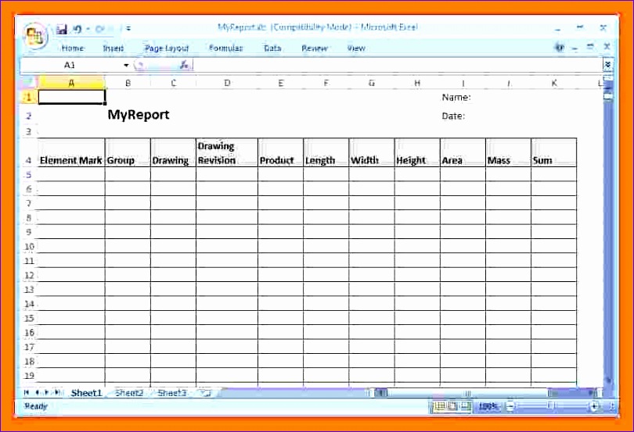Close the workbook with the ribbon-row X
Viewport: 634px width, 432px height.
coord(607,47)
